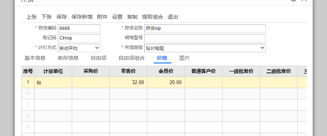Click 提取组合 in the toolbar
Screen dimensions: 327x136
point(153,17)
